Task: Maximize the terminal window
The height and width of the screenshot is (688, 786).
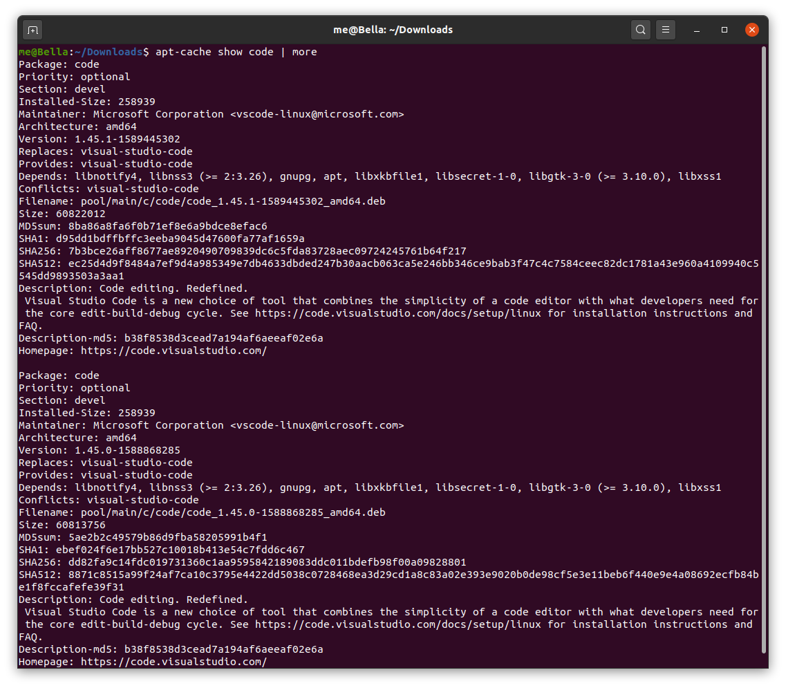Action: point(724,30)
